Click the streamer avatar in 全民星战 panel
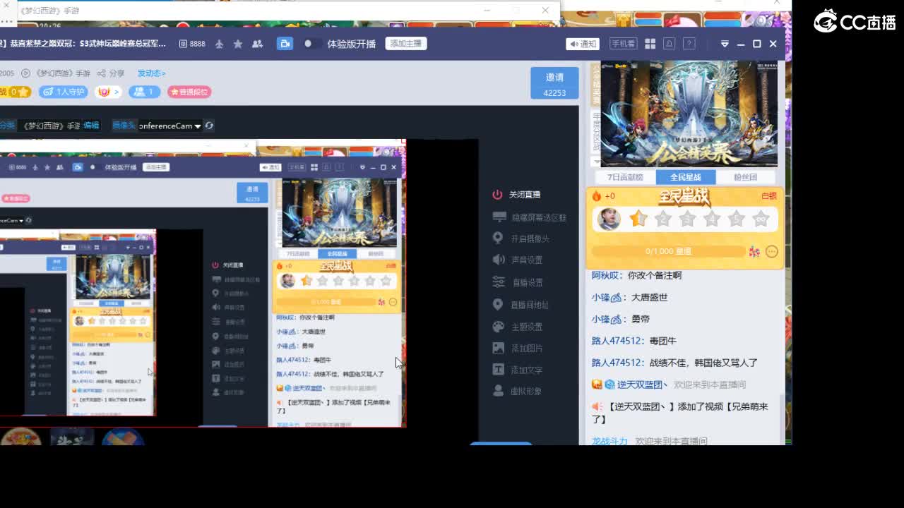 pyautogui.click(x=609, y=219)
